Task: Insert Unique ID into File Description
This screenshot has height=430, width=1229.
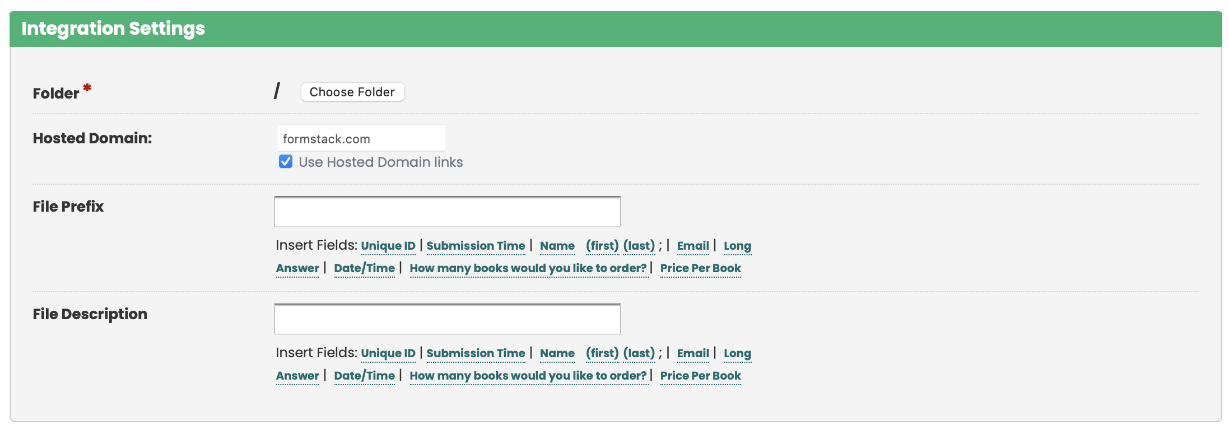Action: pyautogui.click(x=388, y=353)
